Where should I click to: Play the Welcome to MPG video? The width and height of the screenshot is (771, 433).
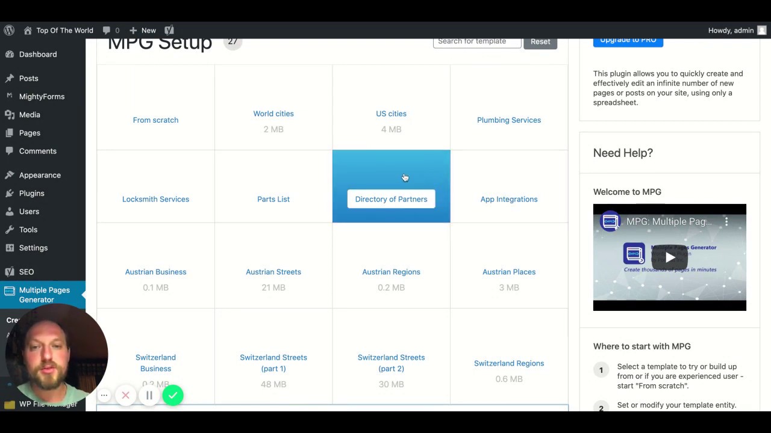tap(670, 257)
